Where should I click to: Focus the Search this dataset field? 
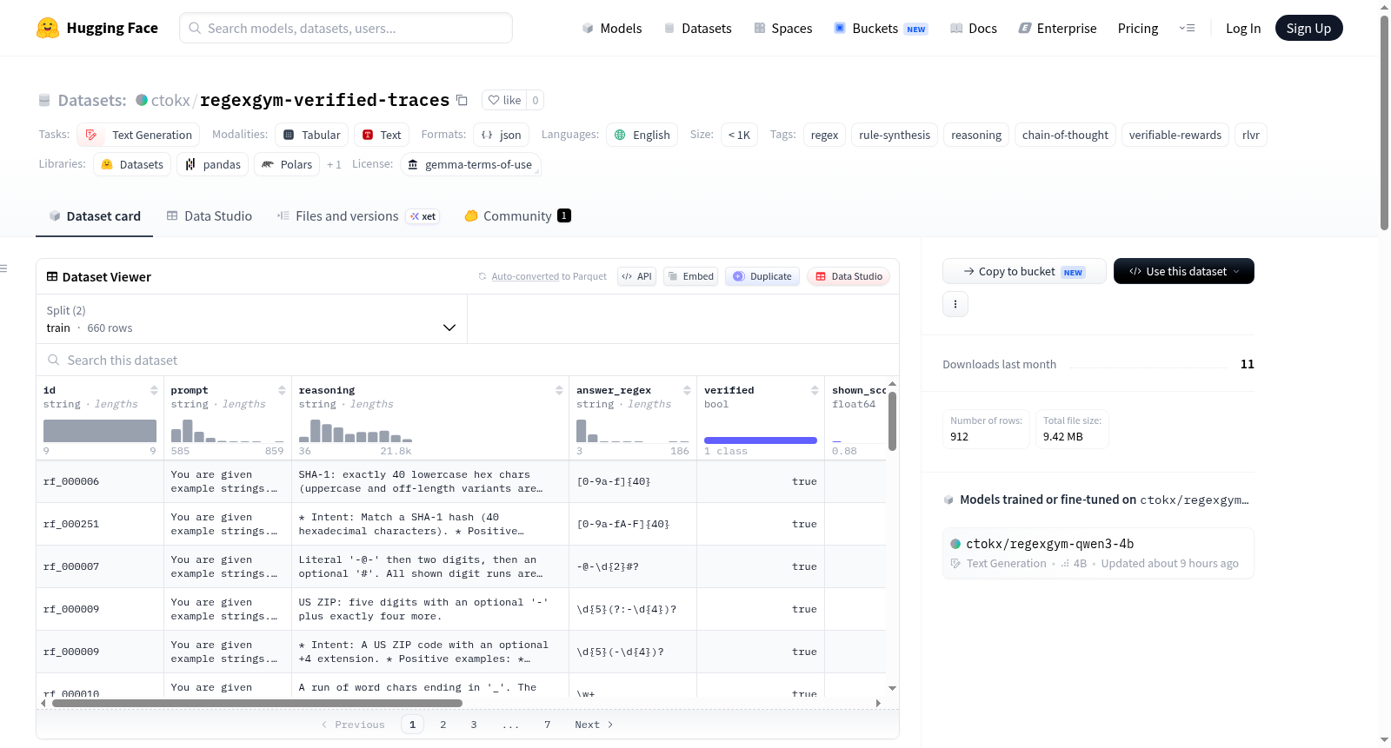(468, 360)
